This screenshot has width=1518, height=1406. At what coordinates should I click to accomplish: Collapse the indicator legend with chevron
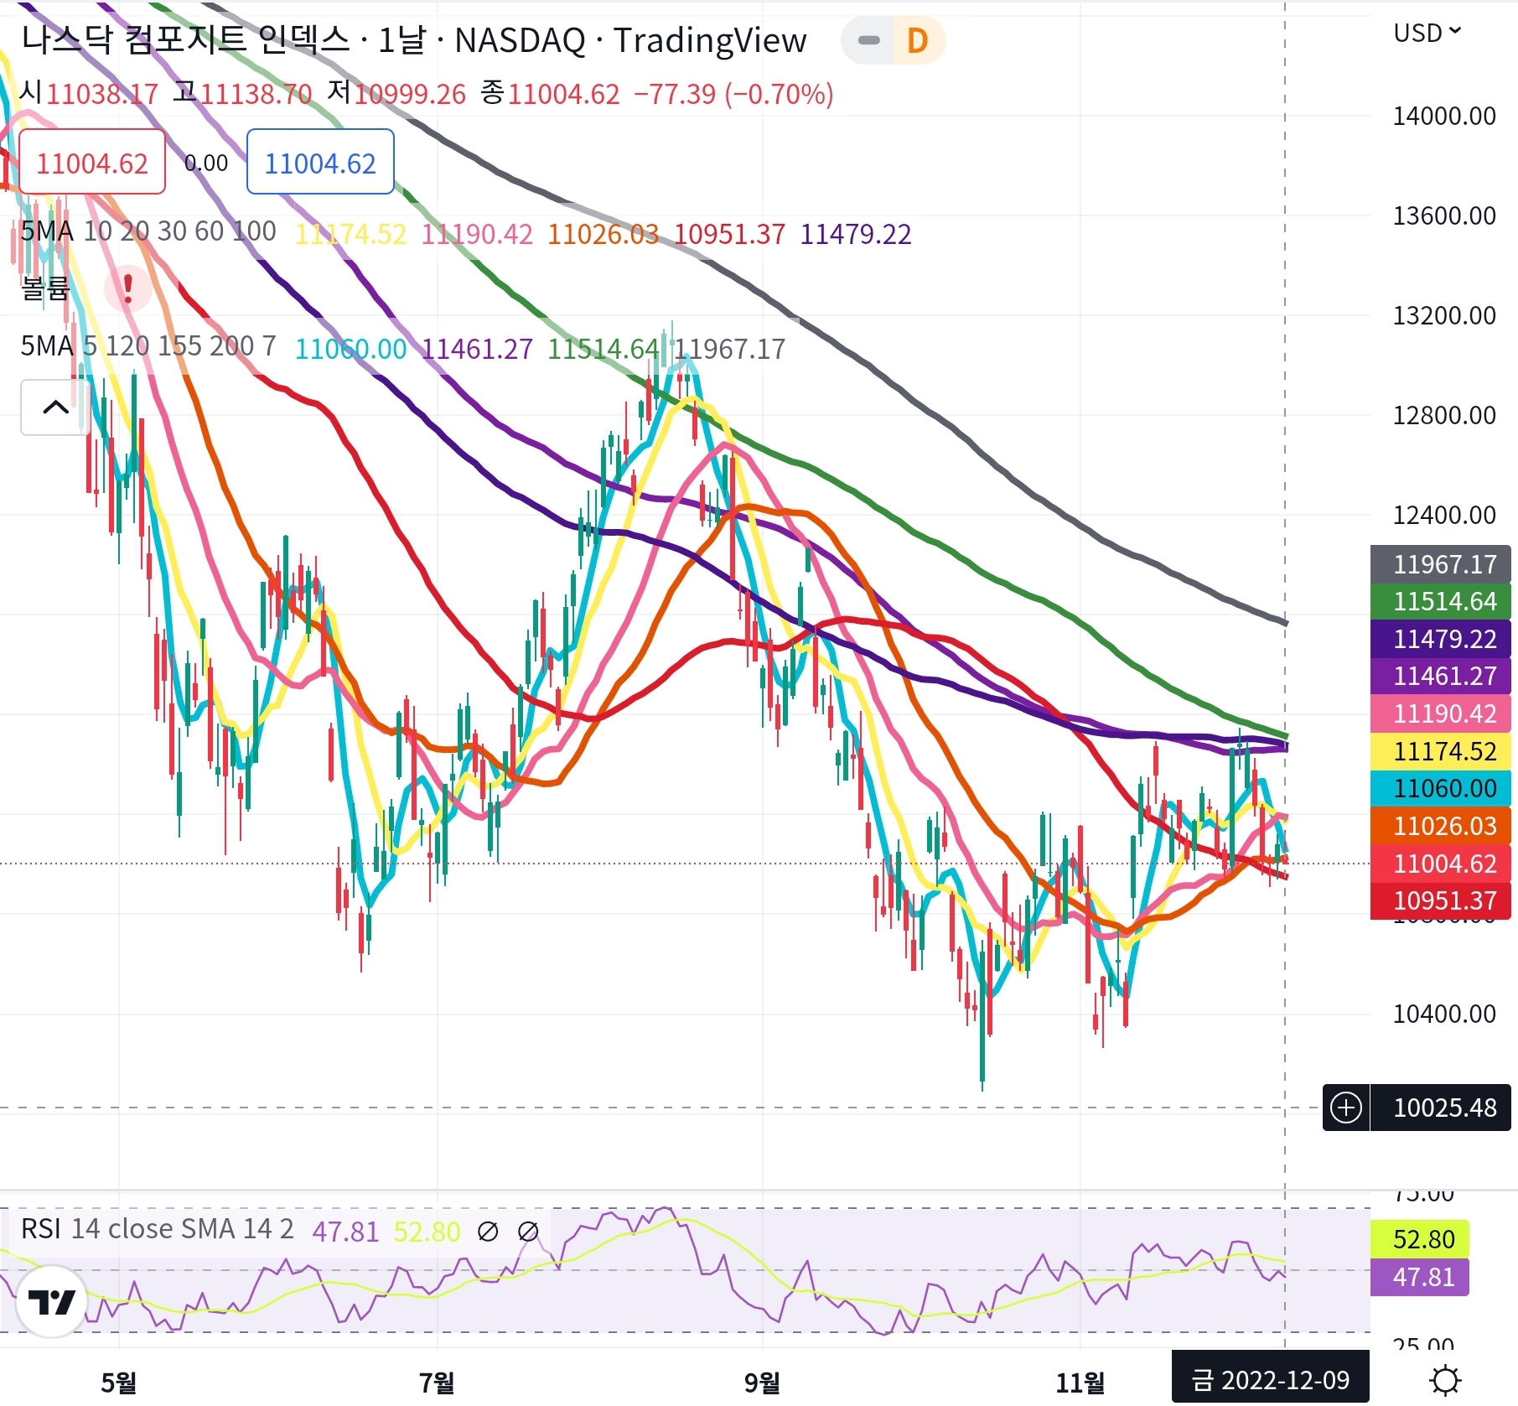pos(55,407)
